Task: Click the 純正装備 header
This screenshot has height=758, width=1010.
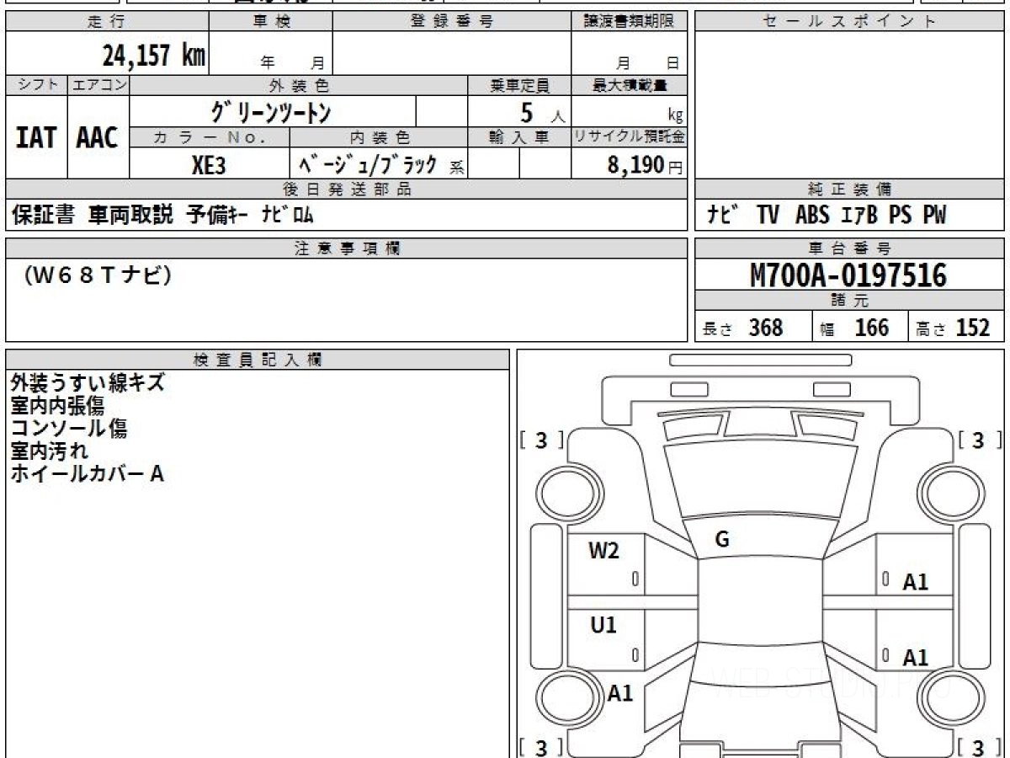Action: pyautogui.click(x=849, y=189)
